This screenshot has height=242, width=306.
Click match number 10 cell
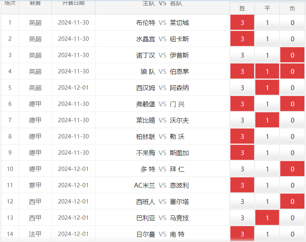[x=10, y=169]
